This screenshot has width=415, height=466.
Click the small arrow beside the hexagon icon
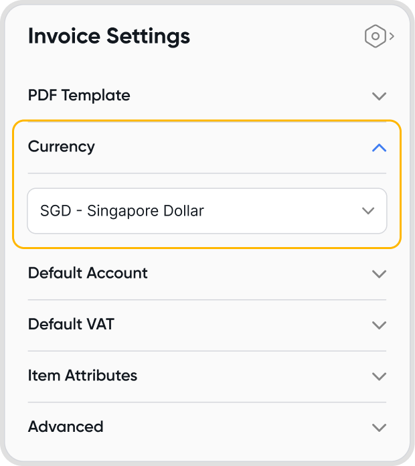[x=392, y=36]
